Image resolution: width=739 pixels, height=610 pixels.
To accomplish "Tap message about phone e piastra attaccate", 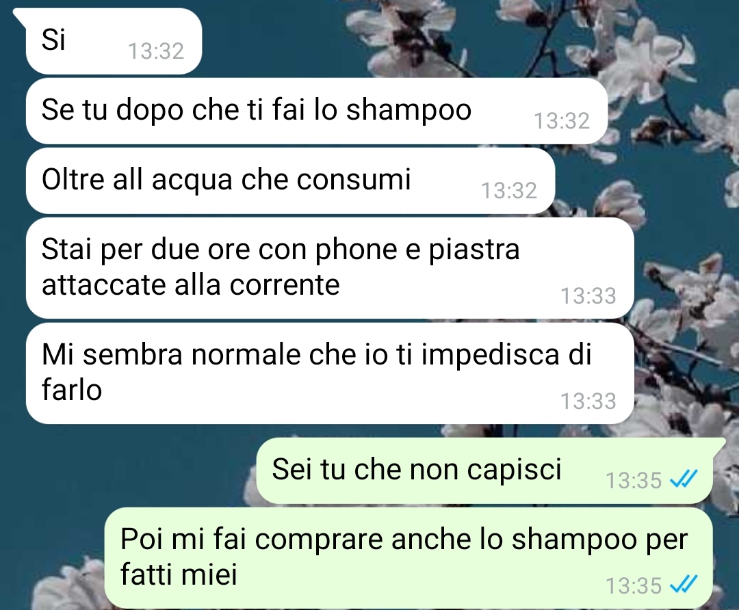I will tap(330, 267).
